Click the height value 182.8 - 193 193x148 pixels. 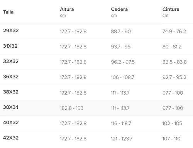pyautogui.click(x=72, y=108)
